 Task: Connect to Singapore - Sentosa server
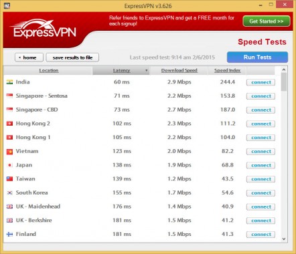261,96
